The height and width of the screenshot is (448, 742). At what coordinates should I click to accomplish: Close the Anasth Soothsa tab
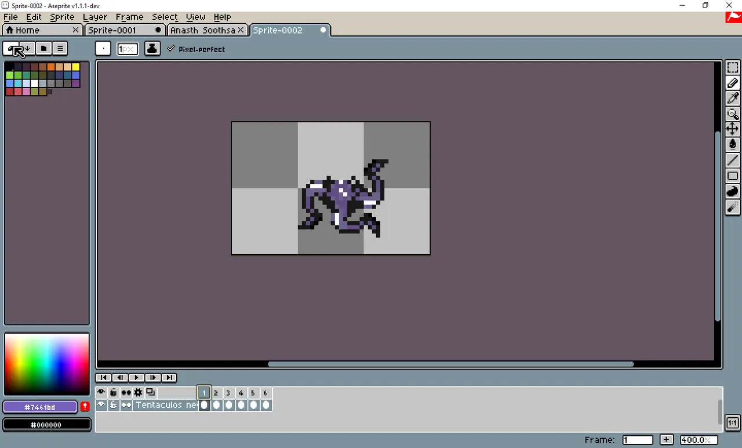click(x=241, y=30)
